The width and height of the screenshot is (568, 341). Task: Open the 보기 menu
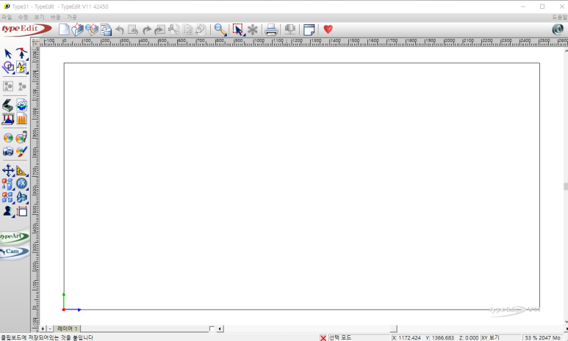coord(39,17)
